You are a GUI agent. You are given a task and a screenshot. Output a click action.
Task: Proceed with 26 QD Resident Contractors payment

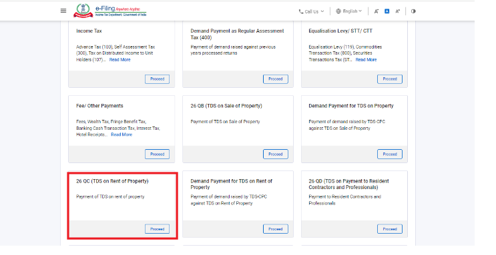point(390,229)
